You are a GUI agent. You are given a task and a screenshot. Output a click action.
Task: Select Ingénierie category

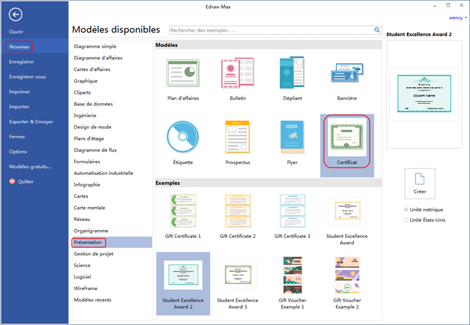coord(85,115)
